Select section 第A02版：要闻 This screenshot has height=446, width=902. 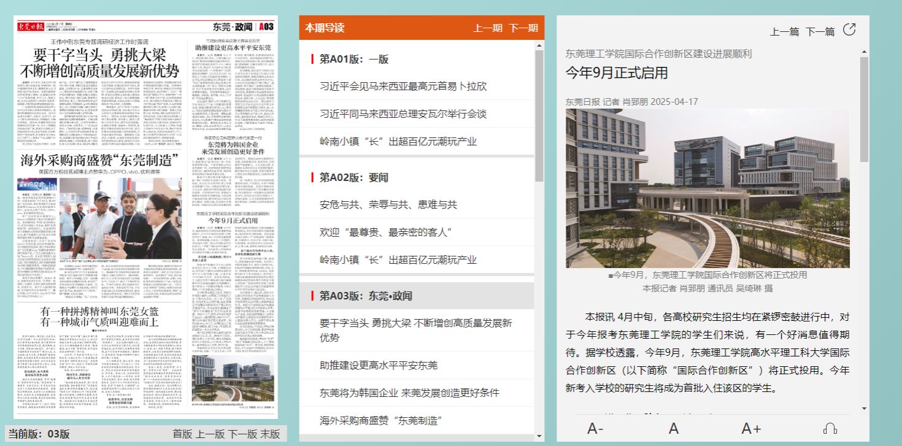point(354,177)
